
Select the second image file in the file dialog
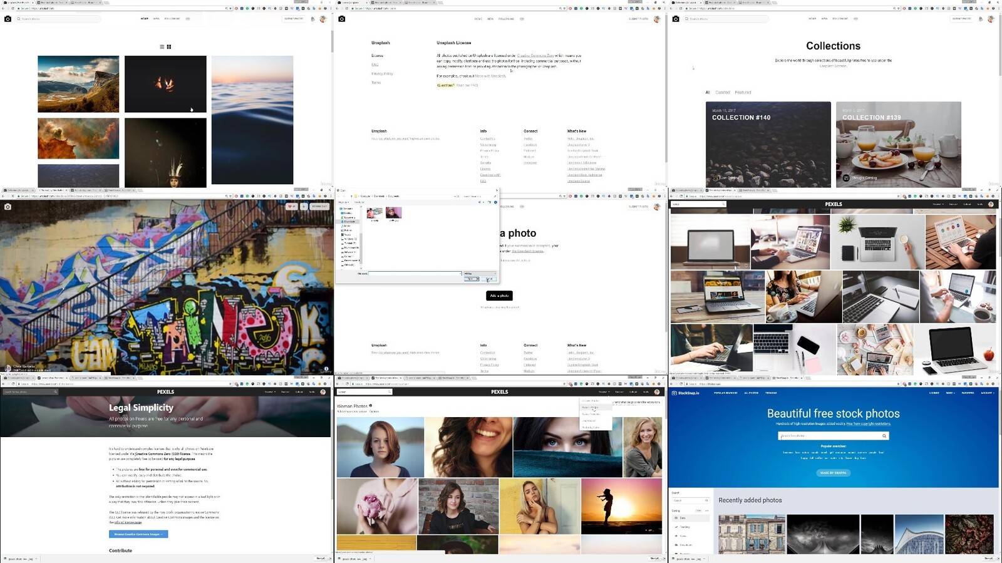(x=394, y=214)
